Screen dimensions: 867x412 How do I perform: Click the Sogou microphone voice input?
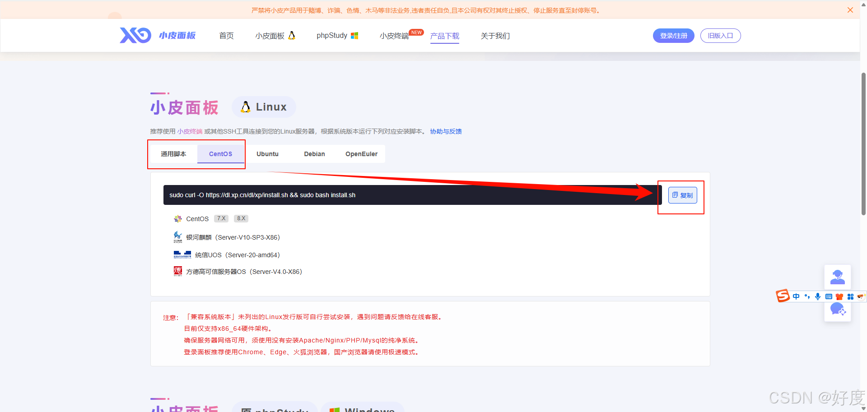tap(818, 296)
